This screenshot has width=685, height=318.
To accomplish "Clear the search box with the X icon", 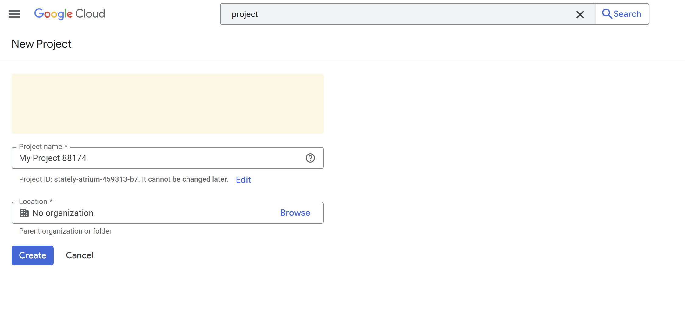I will click(x=580, y=14).
